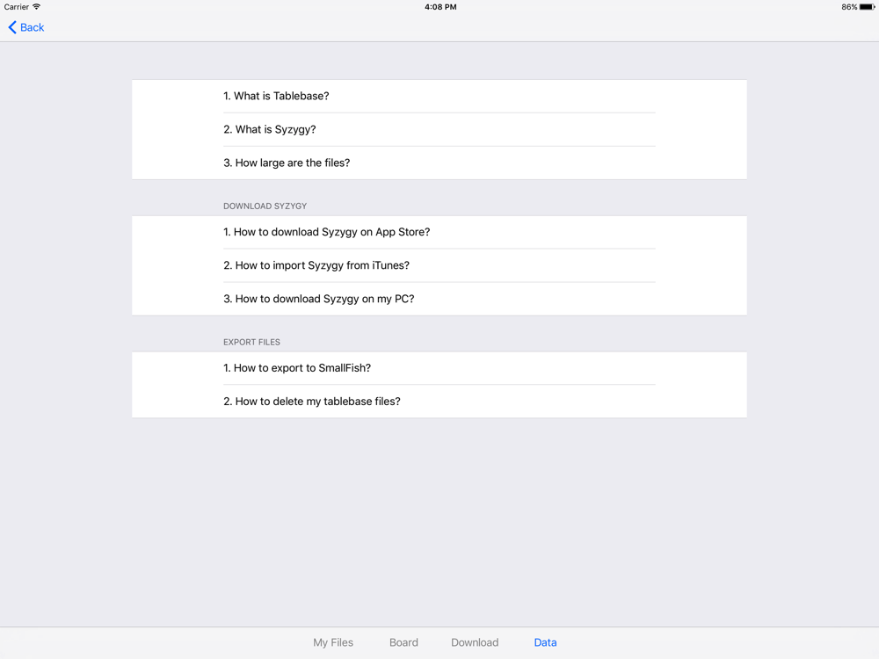Tap the Wi-Fi icon beside Carrier
The height and width of the screenshot is (659, 879).
point(36,7)
